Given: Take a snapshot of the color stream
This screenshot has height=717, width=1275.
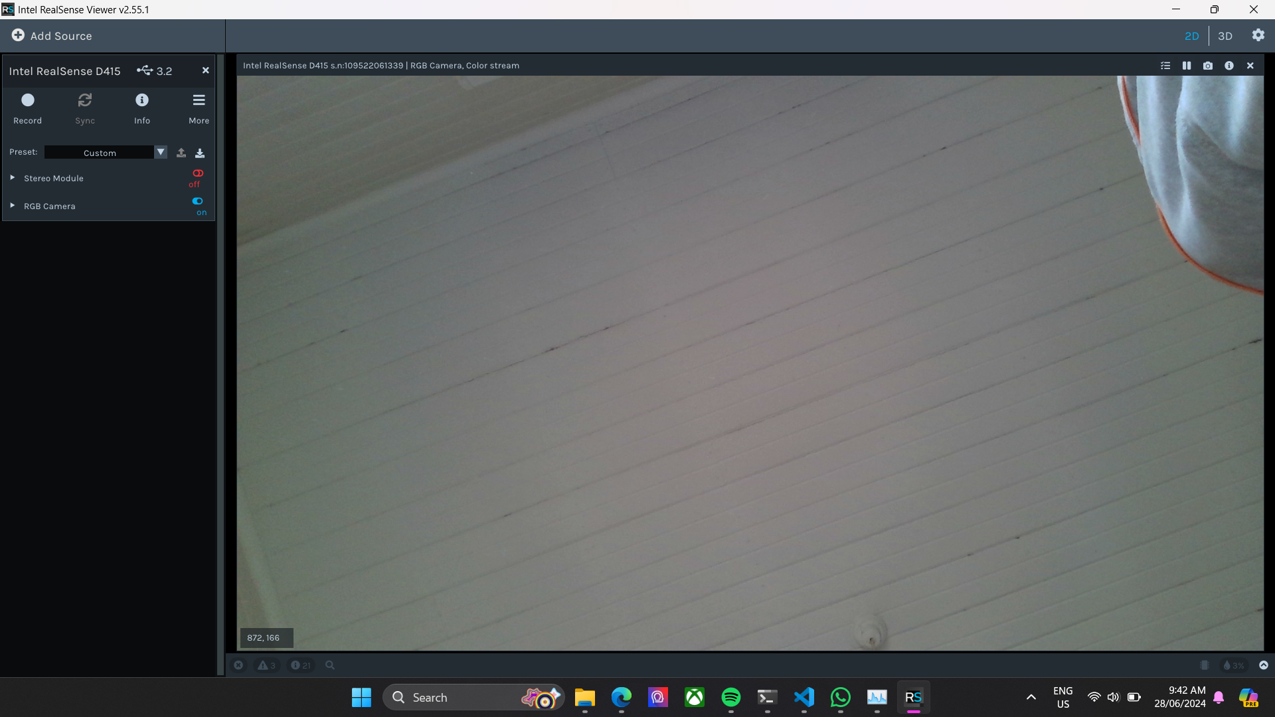Looking at the screenshot, I should pos(1208,66).
